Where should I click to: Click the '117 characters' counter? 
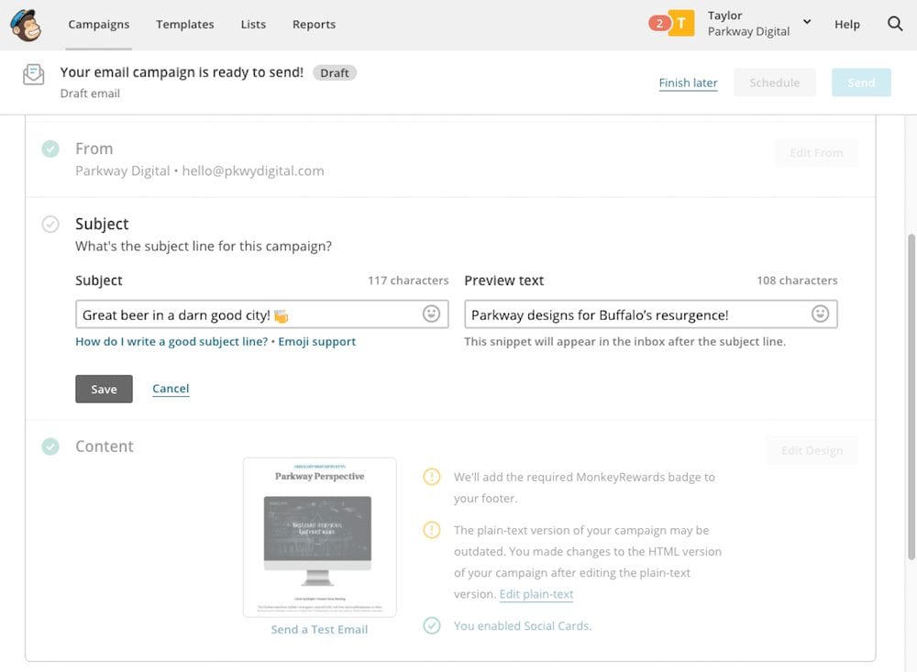pyautogui.click(x=408, y=281)
